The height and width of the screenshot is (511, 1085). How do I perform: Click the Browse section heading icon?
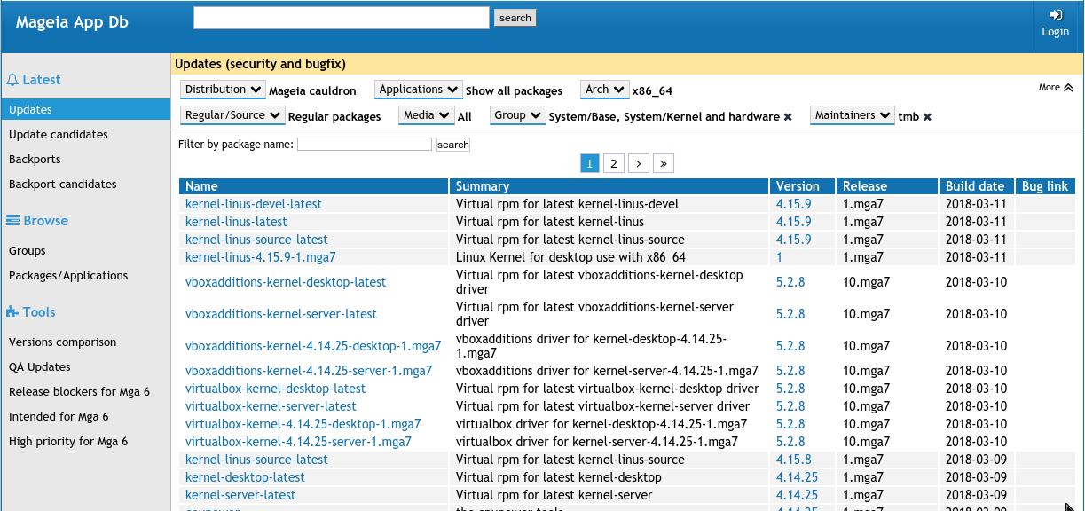coord(13,221)
